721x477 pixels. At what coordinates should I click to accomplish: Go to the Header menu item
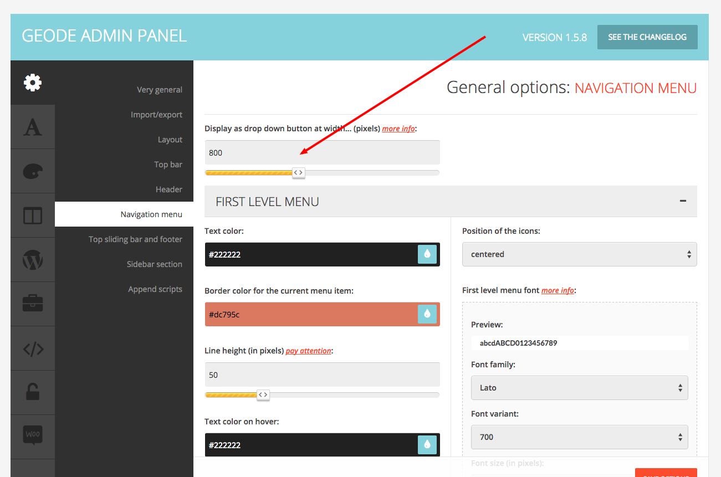169,189
